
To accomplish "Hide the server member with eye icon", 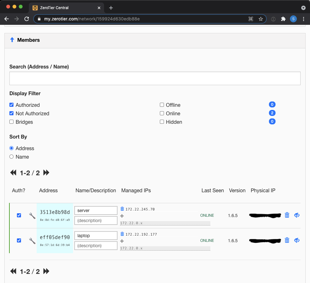I will click(x=297, y=215).
